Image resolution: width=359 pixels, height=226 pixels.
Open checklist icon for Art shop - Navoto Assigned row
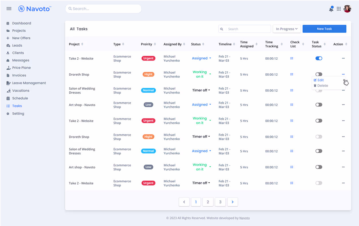coord(292,105)
